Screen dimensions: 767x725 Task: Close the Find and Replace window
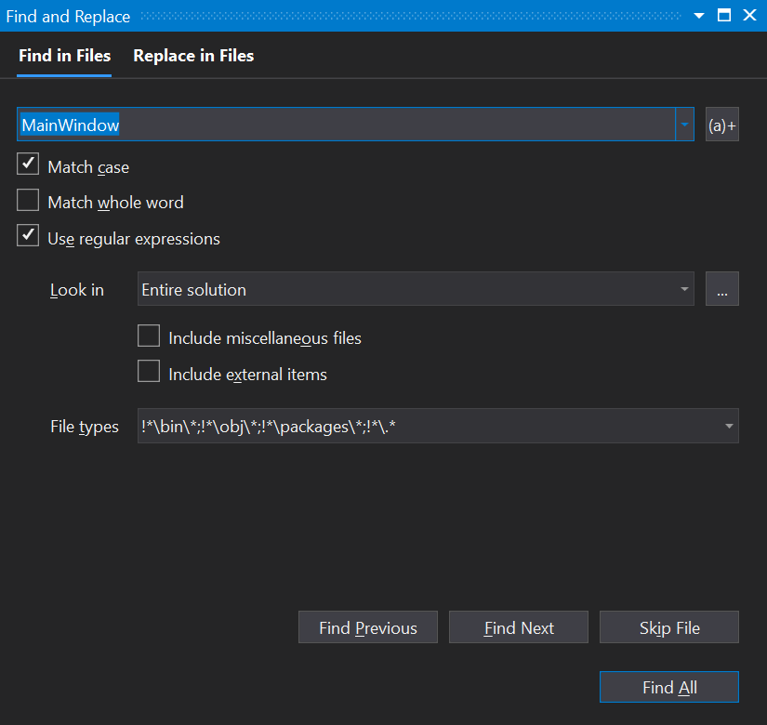pos(749,16)
